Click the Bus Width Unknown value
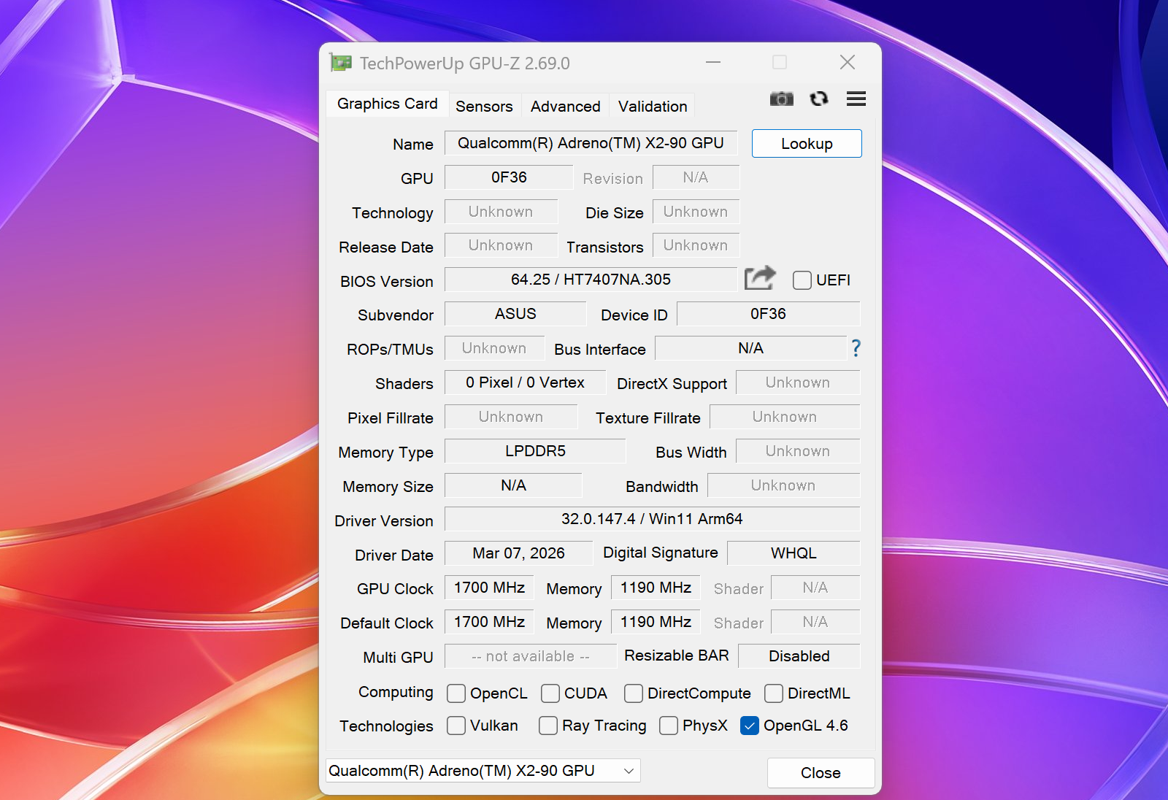 (798, 451)
